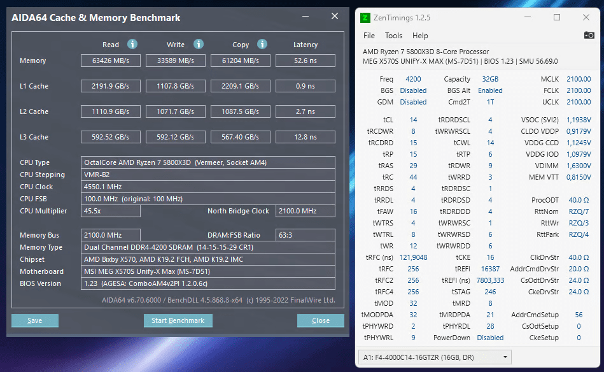Take a screenshot with ZenTimings camera icon
Viewport: 604px width, 372px height.
tap(589, 35)
